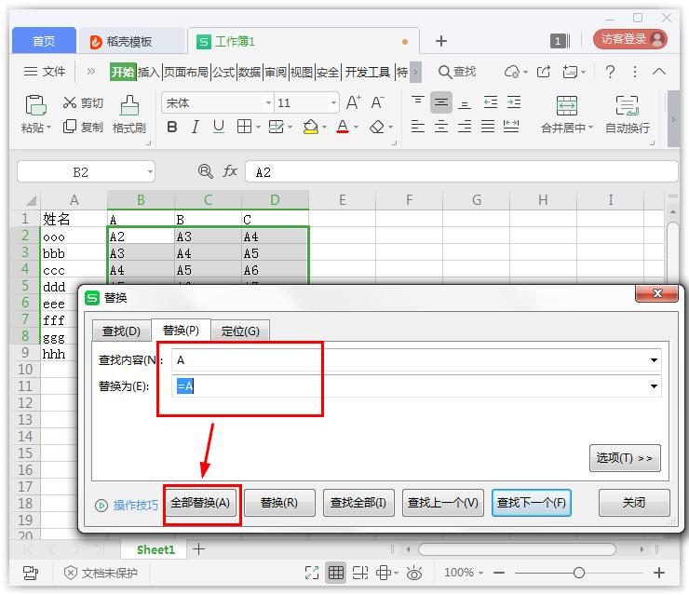Click the insert function fx icon

(x=229, y=171)
